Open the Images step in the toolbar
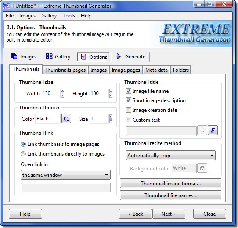 [x=24, y=57]
